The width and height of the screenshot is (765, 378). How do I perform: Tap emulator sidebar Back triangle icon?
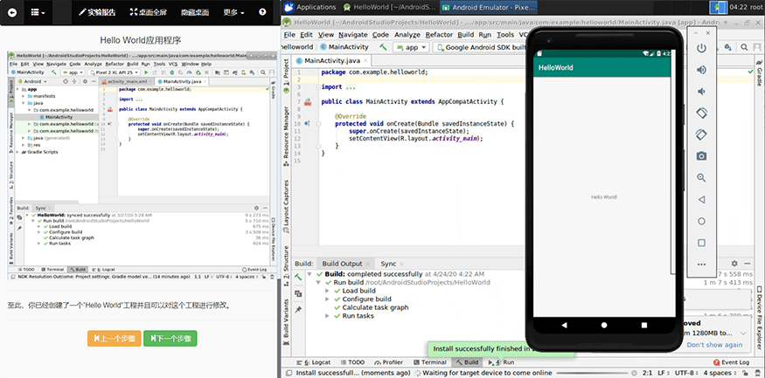pyautogui.click(x=701, y=199)
